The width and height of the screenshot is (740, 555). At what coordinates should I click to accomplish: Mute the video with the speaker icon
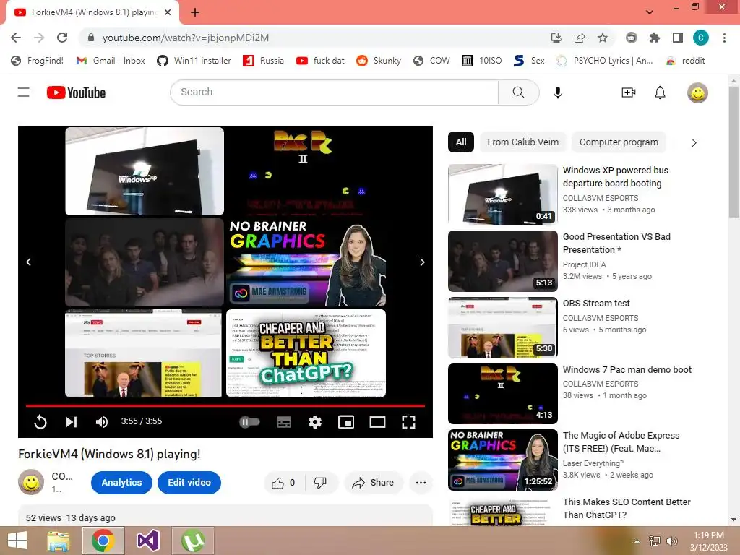(x=101, y=421)
